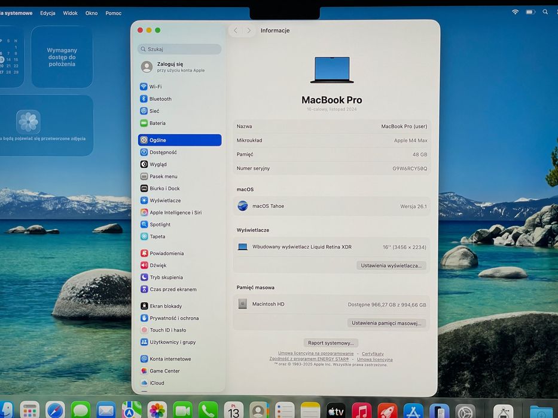This screenshot has height=418, width=558.
Task: Open Touch ID i hasło settings
Action: pyautogui.click(x=179, y=330)
